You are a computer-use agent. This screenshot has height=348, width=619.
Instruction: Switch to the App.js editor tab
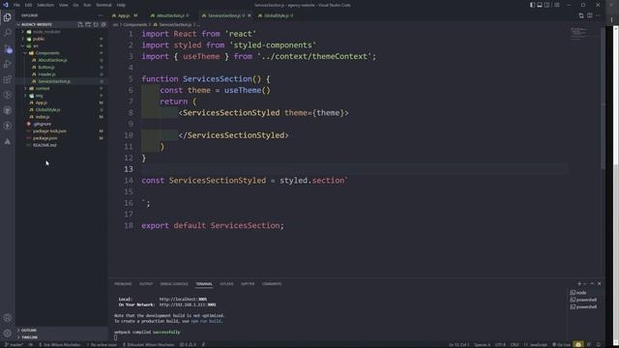tap(125, 15)
